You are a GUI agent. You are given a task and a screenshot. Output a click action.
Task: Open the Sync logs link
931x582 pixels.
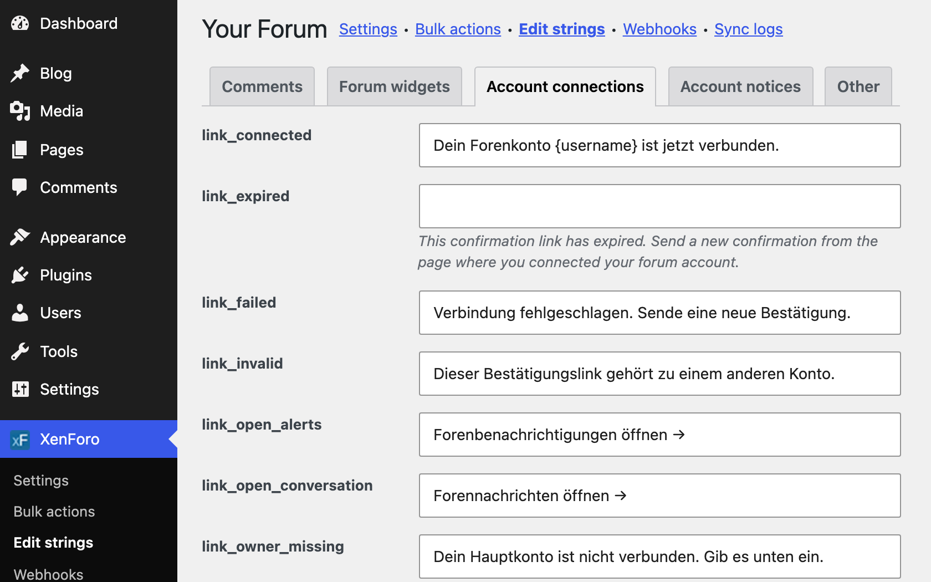coord(749,29)
